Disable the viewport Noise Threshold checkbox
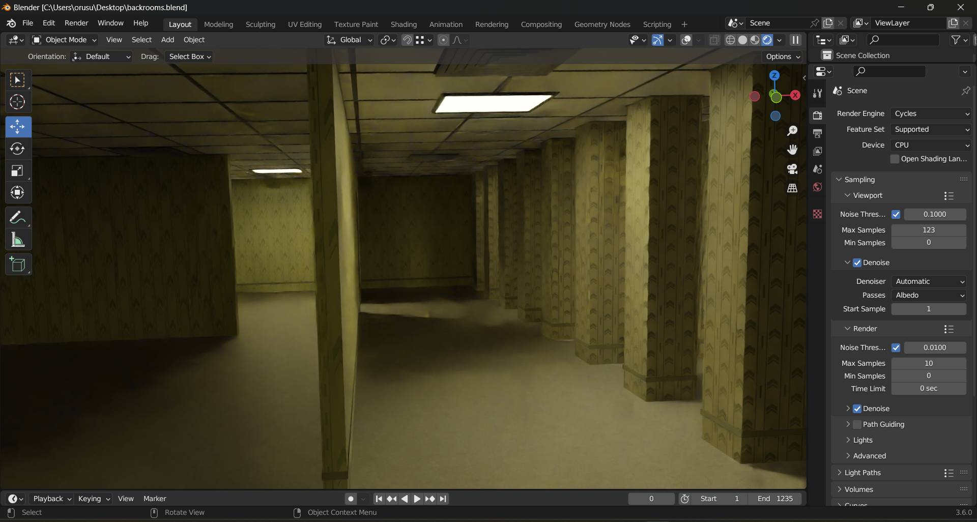977x522 pixels. tap(896, 214)
